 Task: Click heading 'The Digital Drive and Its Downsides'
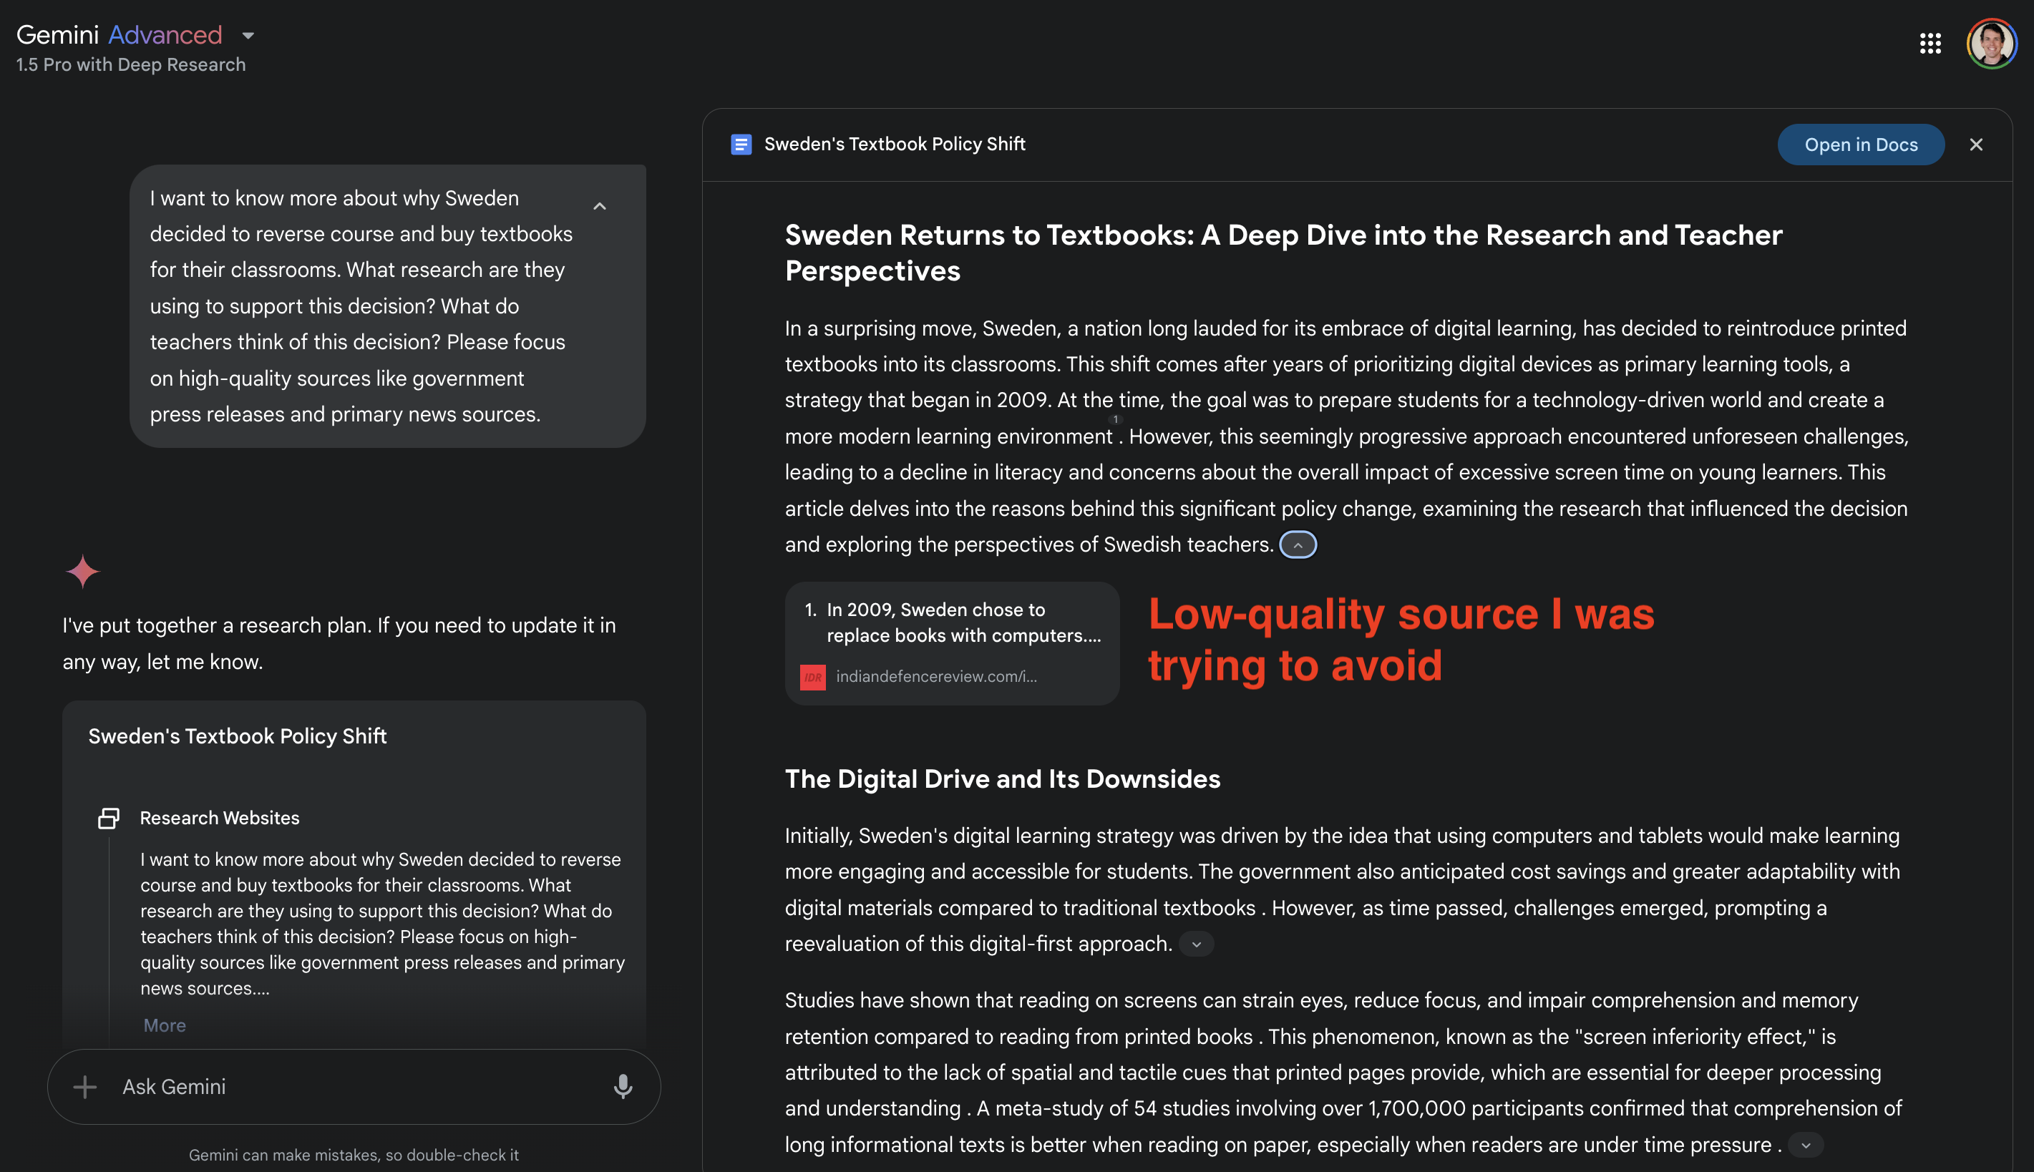(x=1002, y=778)
